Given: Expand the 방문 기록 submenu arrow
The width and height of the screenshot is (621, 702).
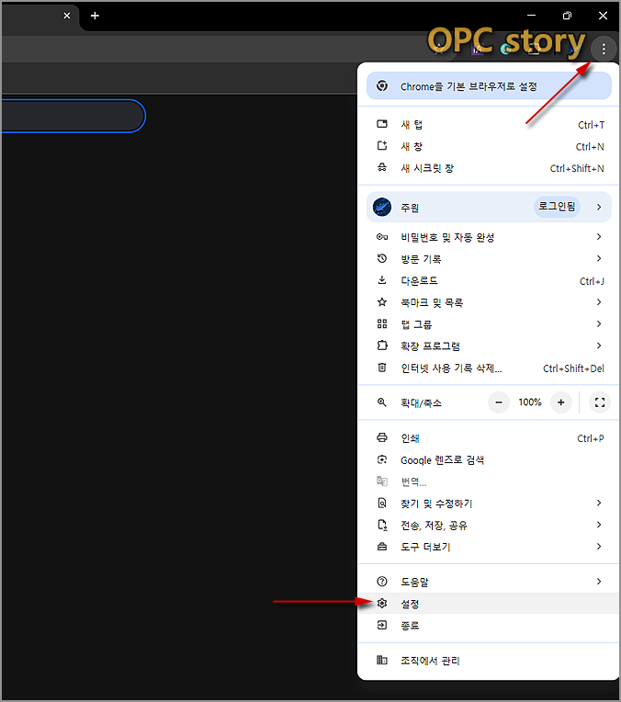Looking at the screenshot, I should click(599, 258).
